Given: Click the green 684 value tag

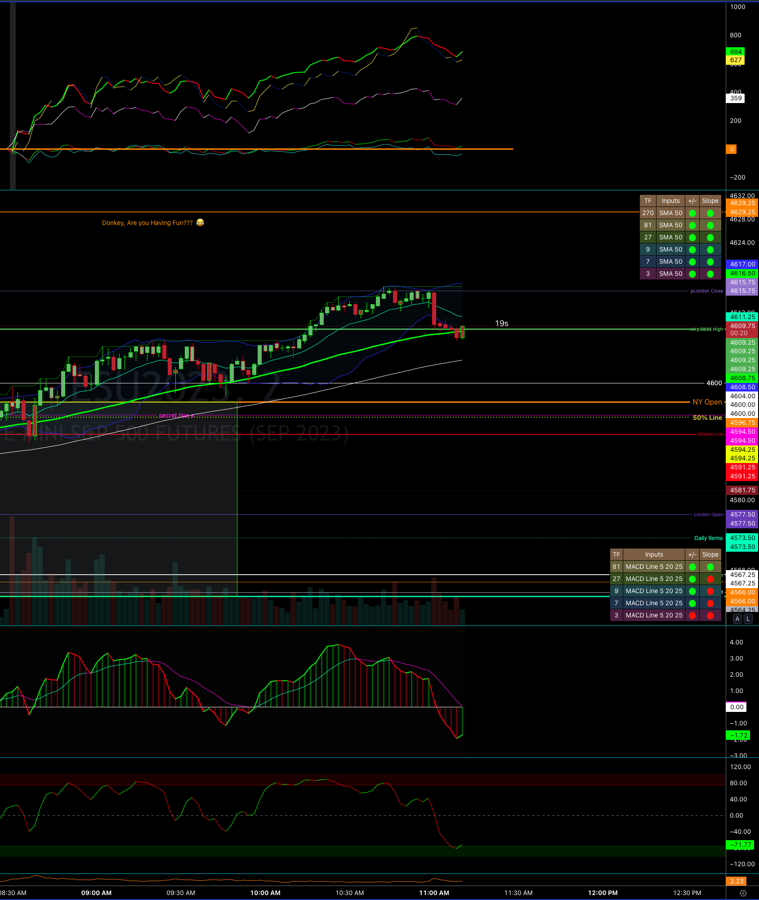Looking at the screenshot, I should (x=736, y=52).
